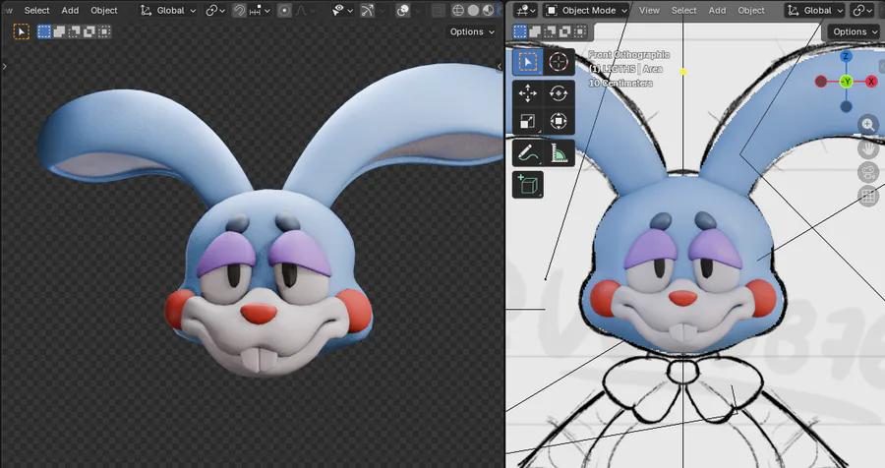
Task: Open the Object Mode dropdown
Action: click(586, 10)
